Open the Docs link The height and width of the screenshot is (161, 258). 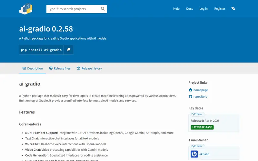pyautogui.click(x=189, y=9)
